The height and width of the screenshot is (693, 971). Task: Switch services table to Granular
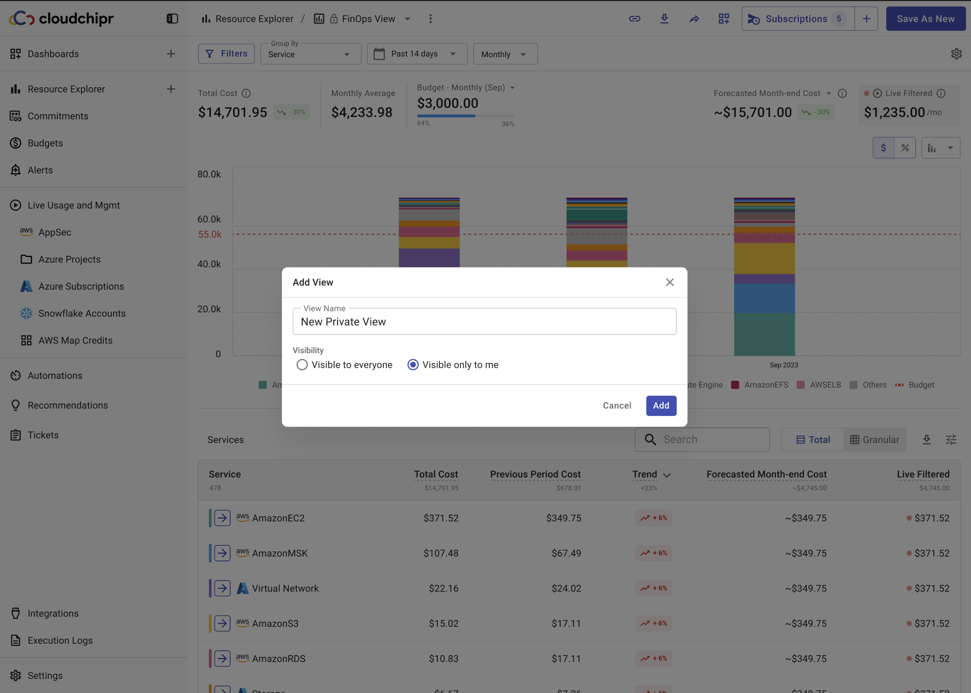[875, 440]
